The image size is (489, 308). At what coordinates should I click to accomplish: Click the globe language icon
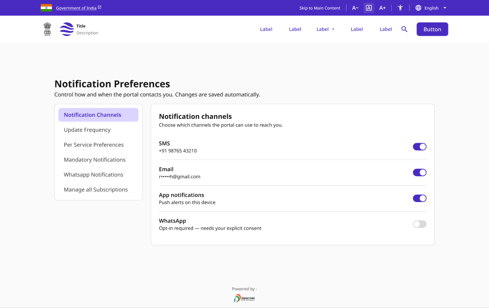point(418,8)
